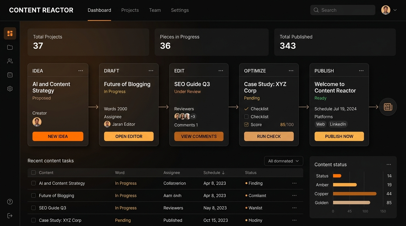Open the Projects tab
The image size is (406, 226).
(x=130, y=10)
